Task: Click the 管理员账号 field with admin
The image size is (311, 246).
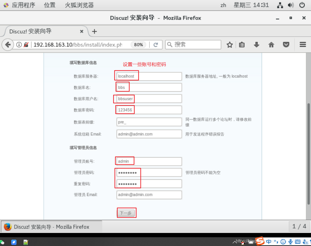Action: [x=149, y=161]
